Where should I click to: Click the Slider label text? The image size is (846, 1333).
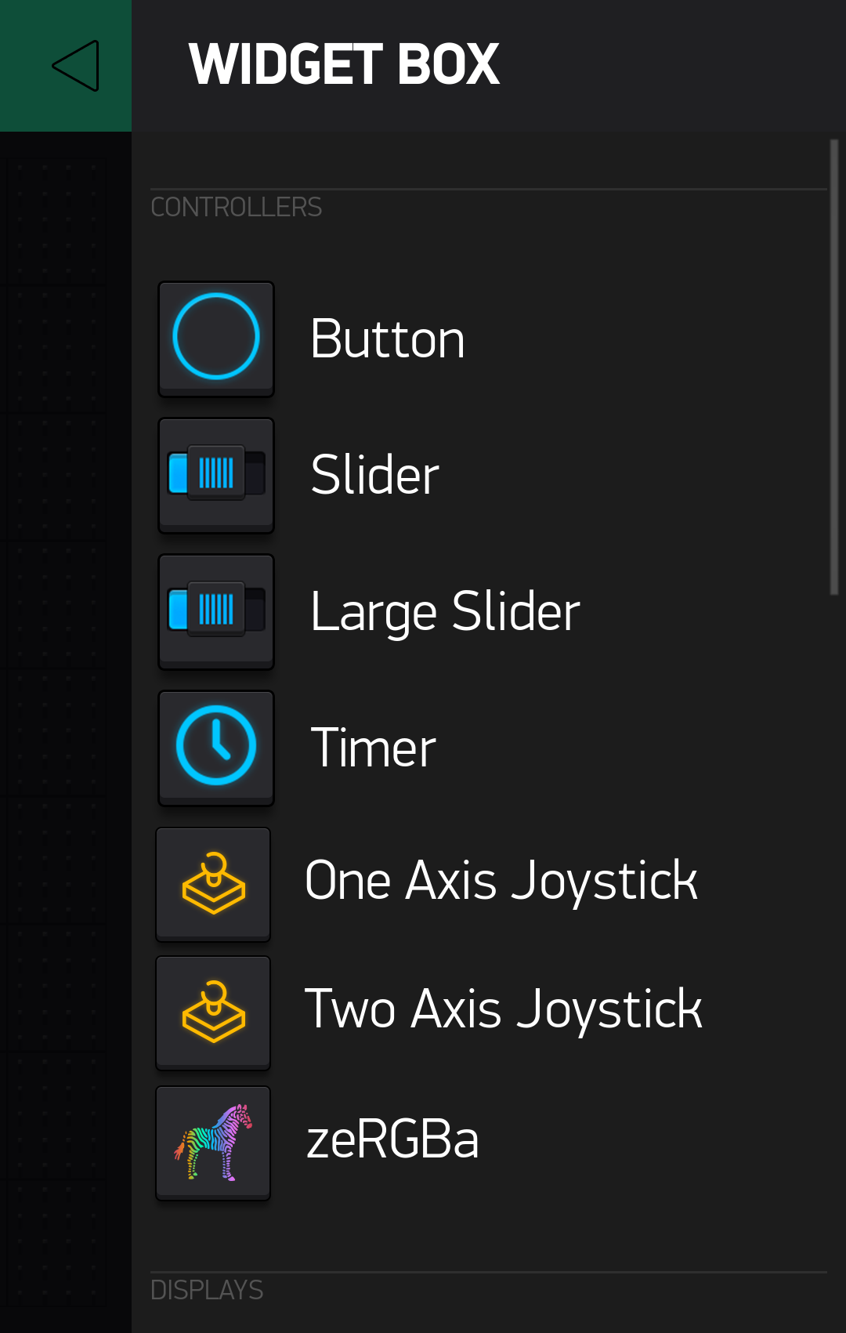click(x=374, y=475)
